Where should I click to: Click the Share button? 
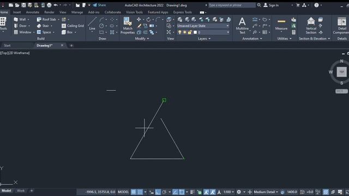pyautogui.click(x=99, y=5)
